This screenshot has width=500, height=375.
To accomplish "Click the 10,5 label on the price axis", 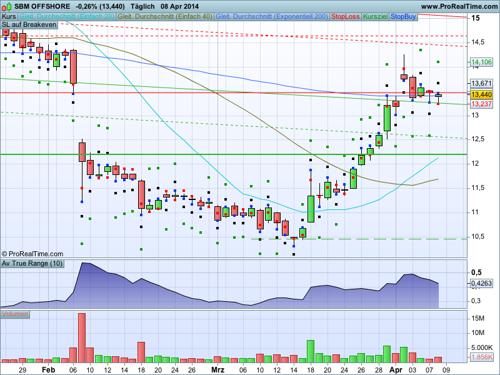I will point(477,237).
